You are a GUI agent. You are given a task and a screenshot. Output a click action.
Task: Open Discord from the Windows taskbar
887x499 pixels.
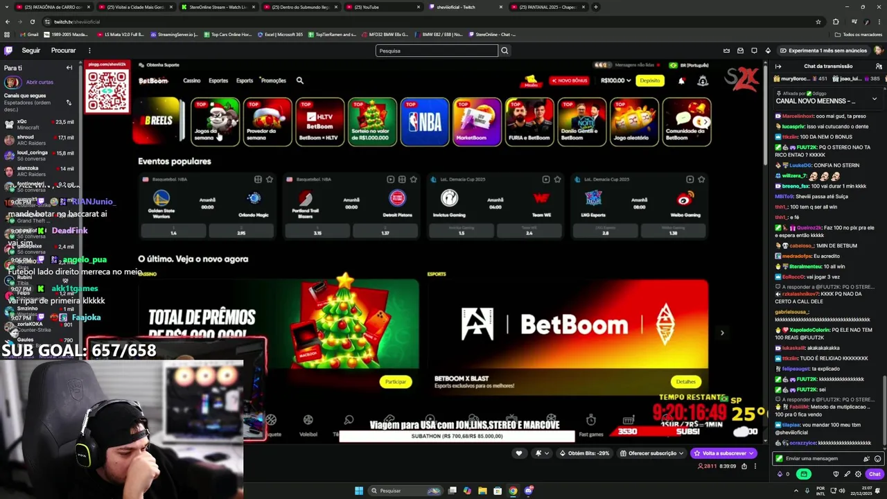pos(528,491)
